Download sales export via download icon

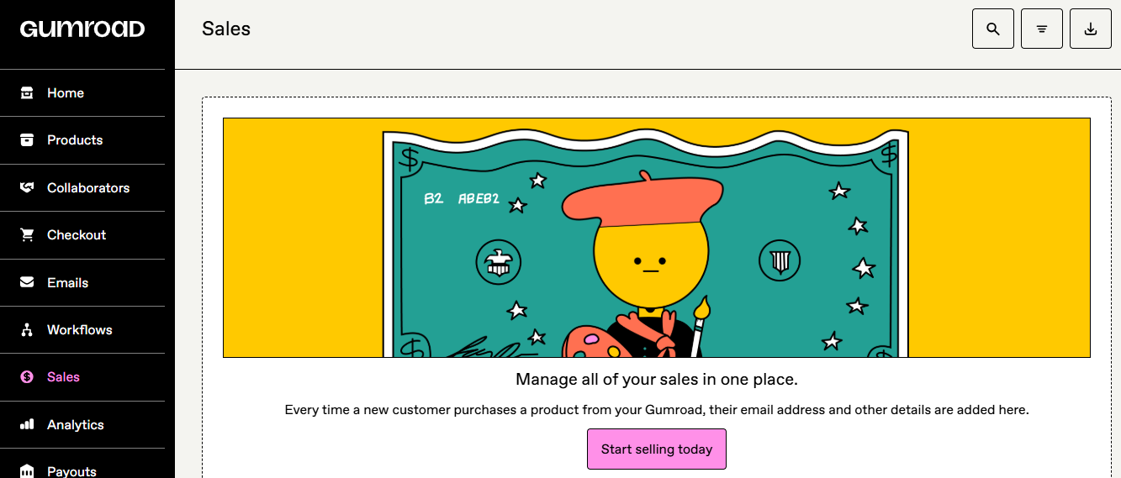tap(1091, 29)
